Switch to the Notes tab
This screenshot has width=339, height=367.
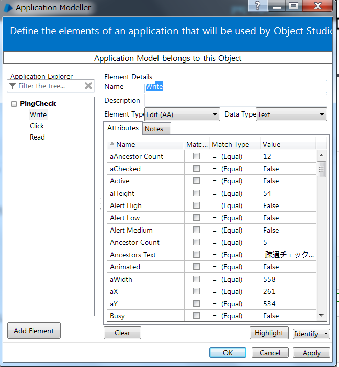156,129
